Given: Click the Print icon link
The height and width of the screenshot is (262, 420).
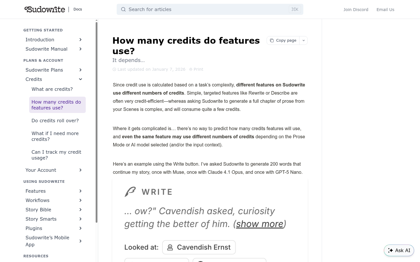Looking at the screenshot, I should click(191, 69).
